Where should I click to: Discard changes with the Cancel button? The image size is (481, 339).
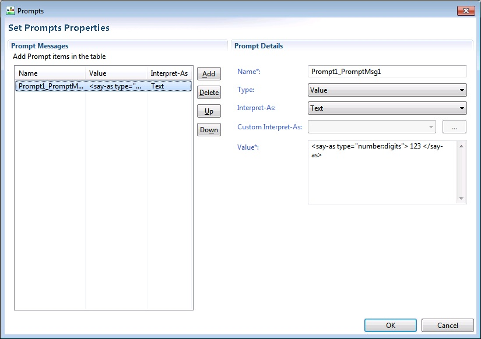click(447, 326)
